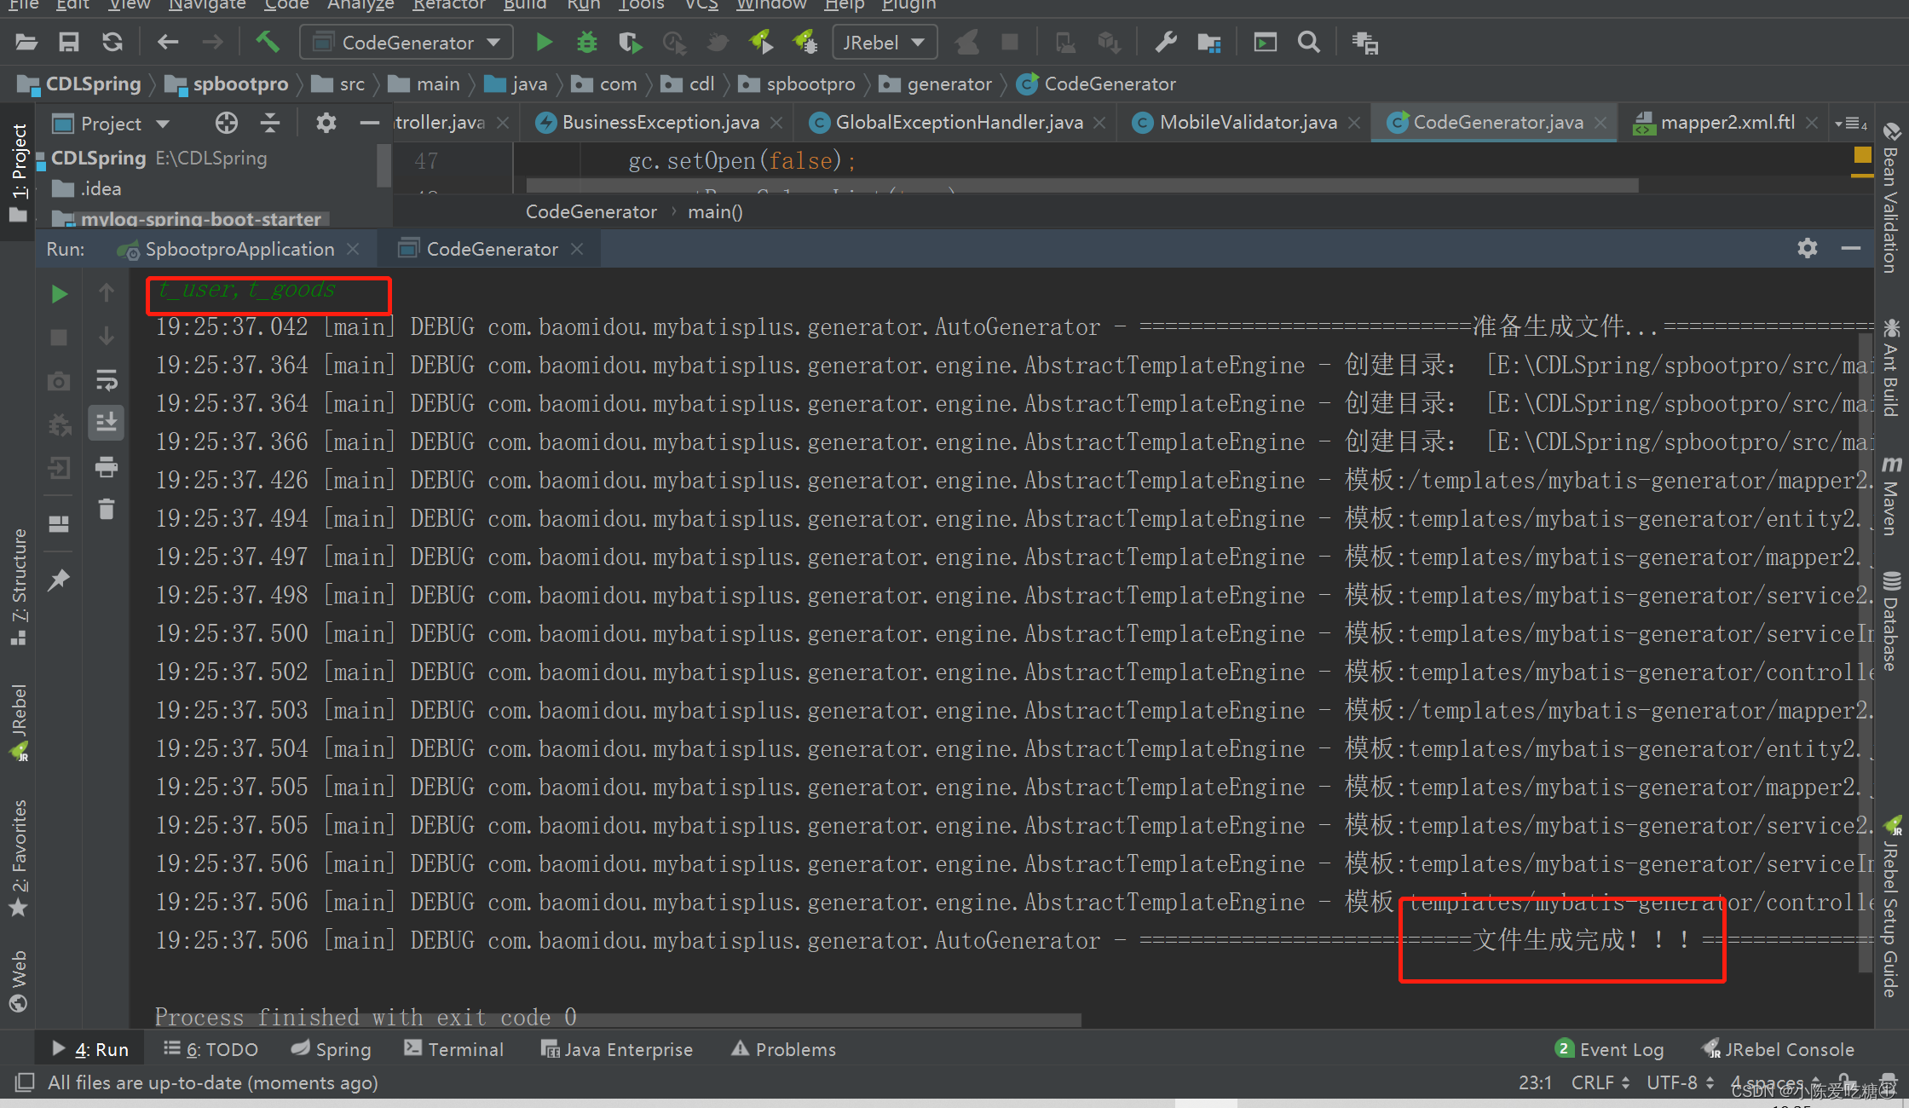Select the SpbootproApplication run tab
This screenshot has width=1909, height=1108.
[x=239, y=249]
